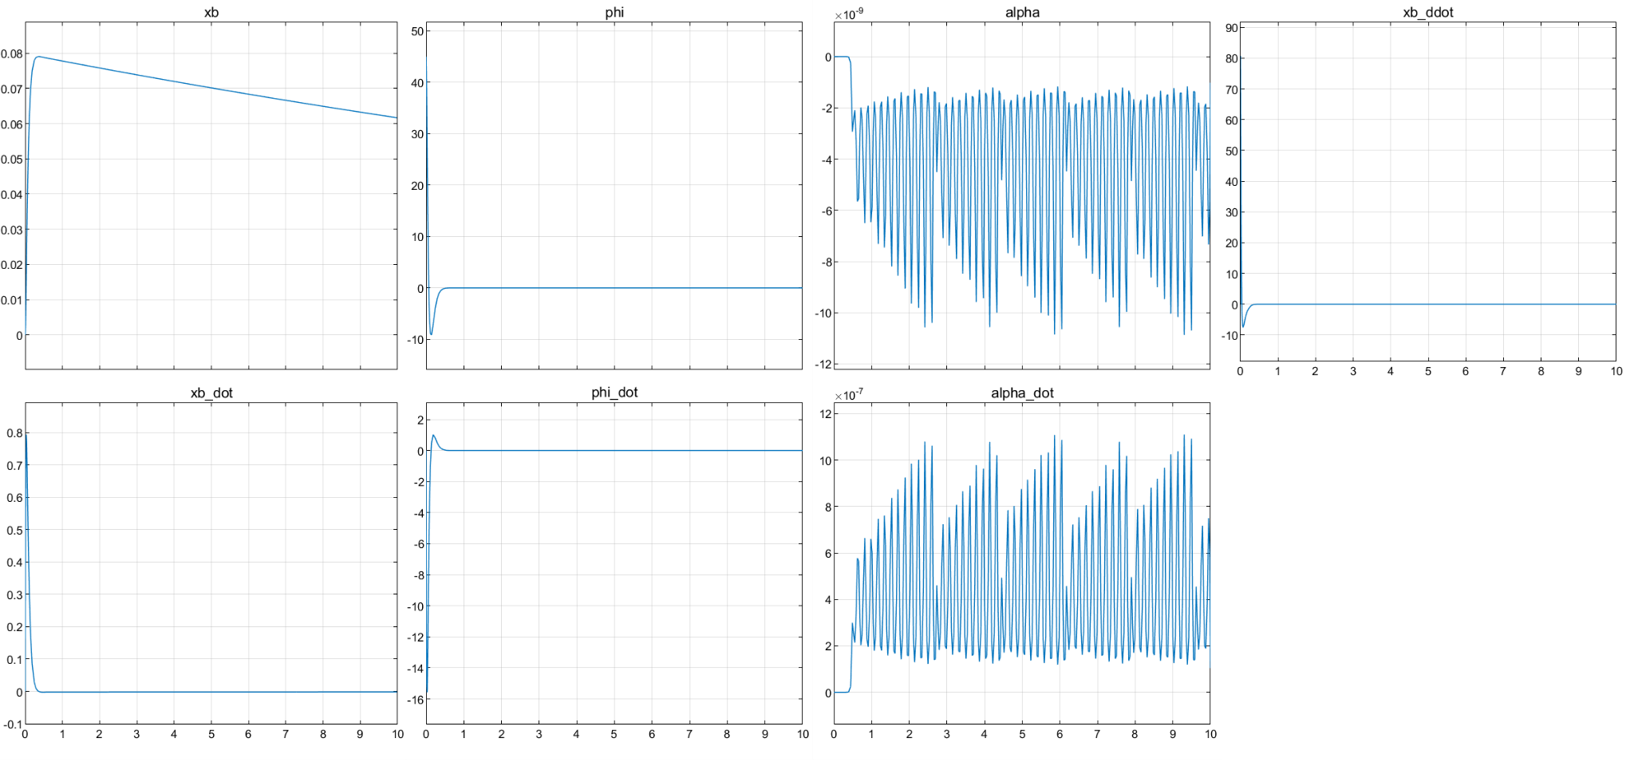Click the -0.1 y-axis tick on xb_dot plot
Image resolution: width=1634 pixels, height=762 pixels.
point(13,724)
